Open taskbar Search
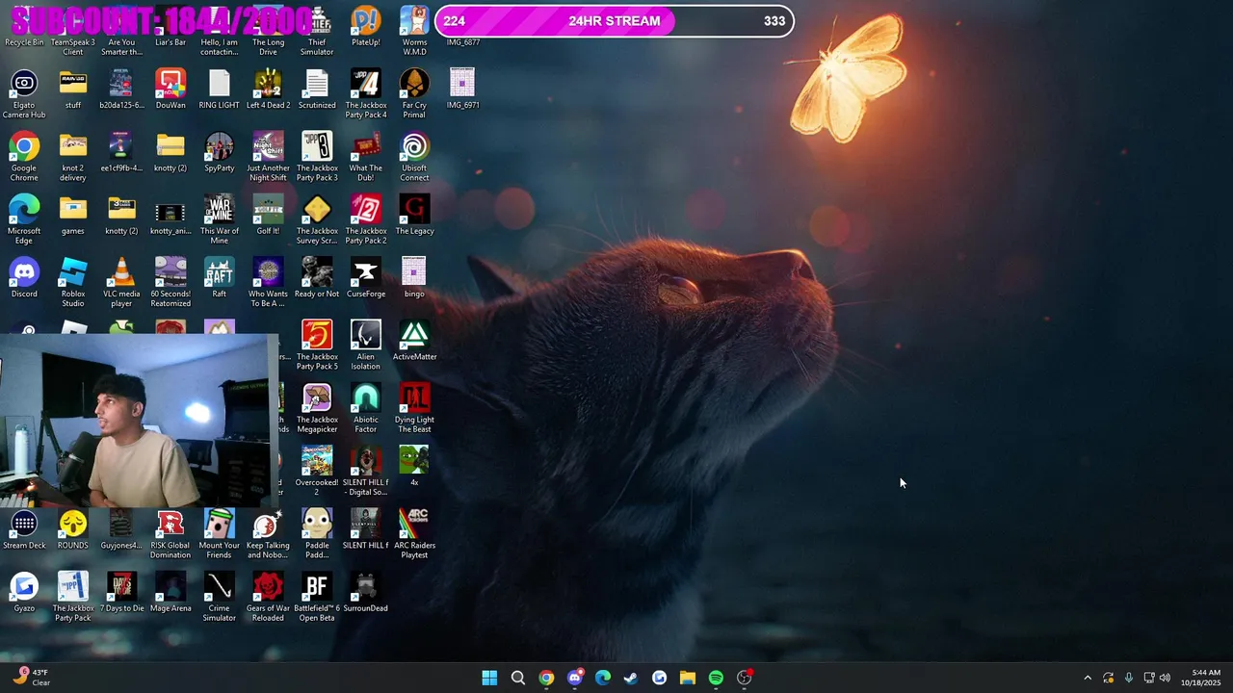This screenshot has width=1233, height=693. click(x=517, y=678)
